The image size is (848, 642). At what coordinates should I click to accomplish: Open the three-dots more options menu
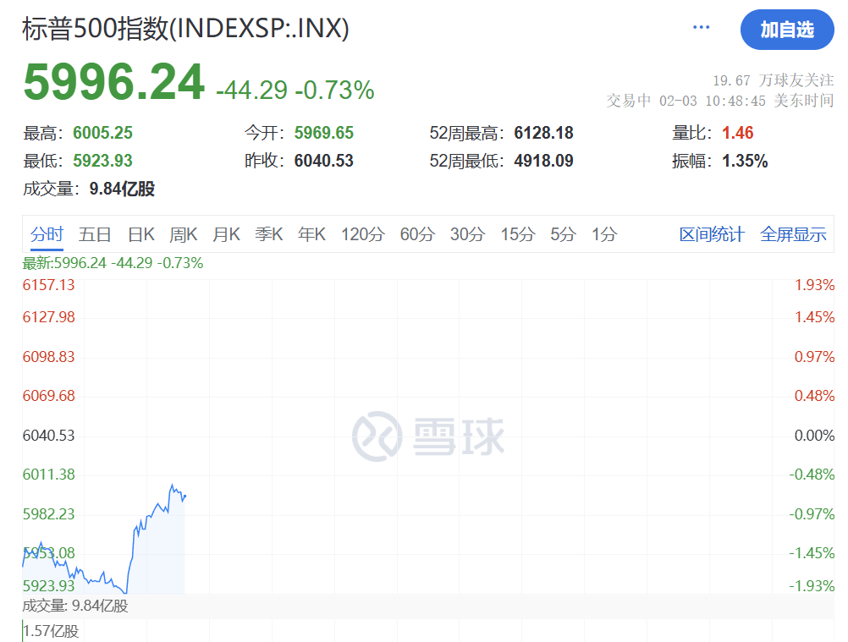coord(701,27)
